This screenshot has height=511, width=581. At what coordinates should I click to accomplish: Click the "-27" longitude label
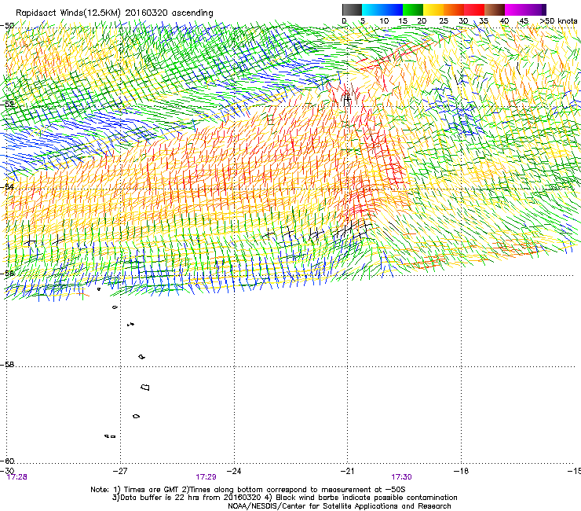tap(120, 471)
